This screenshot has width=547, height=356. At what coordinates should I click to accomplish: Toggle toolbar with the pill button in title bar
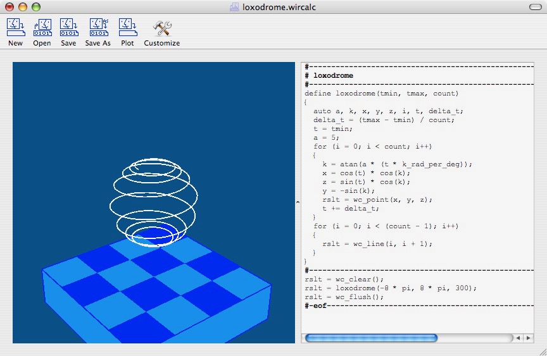[535, 7]
